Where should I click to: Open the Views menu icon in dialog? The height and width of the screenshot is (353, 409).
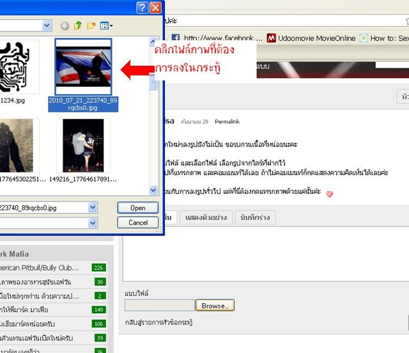(x=107, y=26)
